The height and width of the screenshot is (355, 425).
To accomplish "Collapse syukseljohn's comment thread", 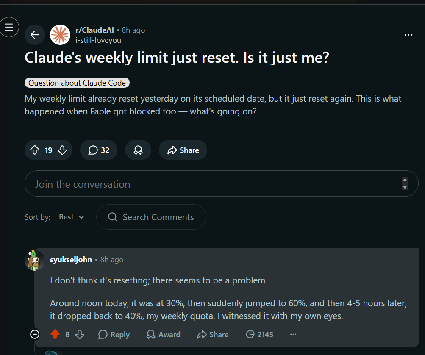I will click(35, 334).
